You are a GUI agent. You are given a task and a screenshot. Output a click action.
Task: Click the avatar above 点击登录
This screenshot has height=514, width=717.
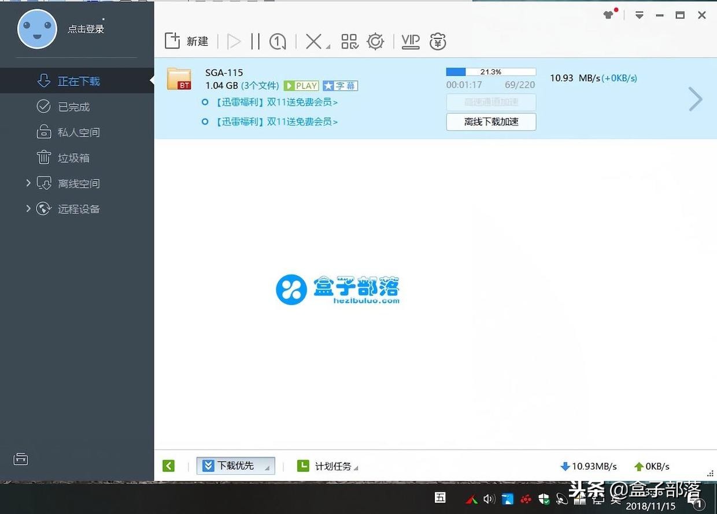coord(37,29)
